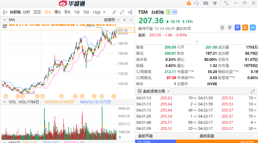Viewport: 258px width, 143px height.
Task: Click the price alert bell icon
Action: pos(222,27)
